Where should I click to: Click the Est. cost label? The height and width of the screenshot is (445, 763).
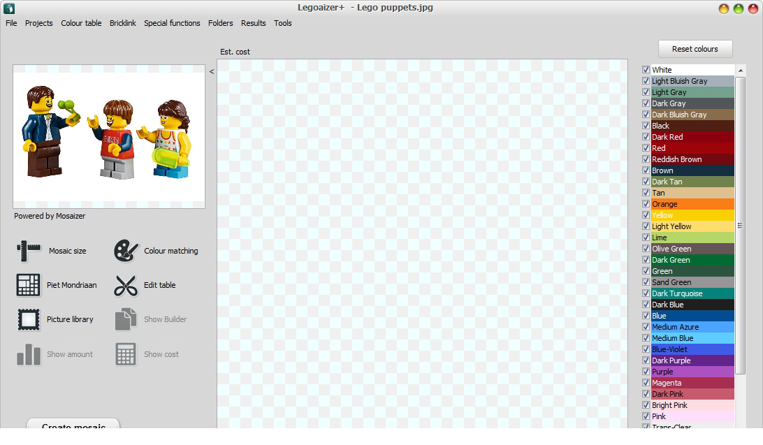[x=235, y=52]
